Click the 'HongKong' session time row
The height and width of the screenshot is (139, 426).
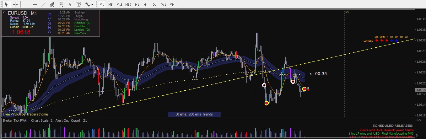click(73, 19)
